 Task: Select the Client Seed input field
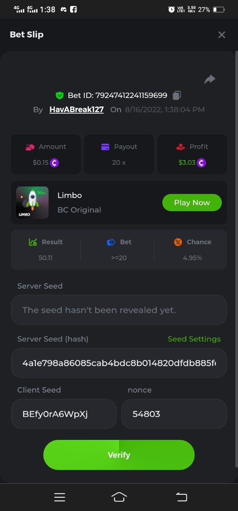(64, 414)
